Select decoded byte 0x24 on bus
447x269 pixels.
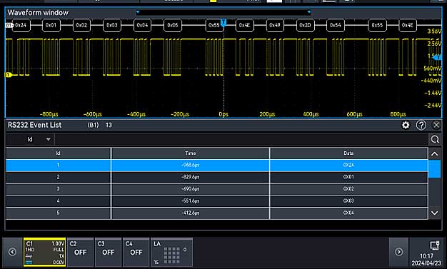tap(21, 25)
